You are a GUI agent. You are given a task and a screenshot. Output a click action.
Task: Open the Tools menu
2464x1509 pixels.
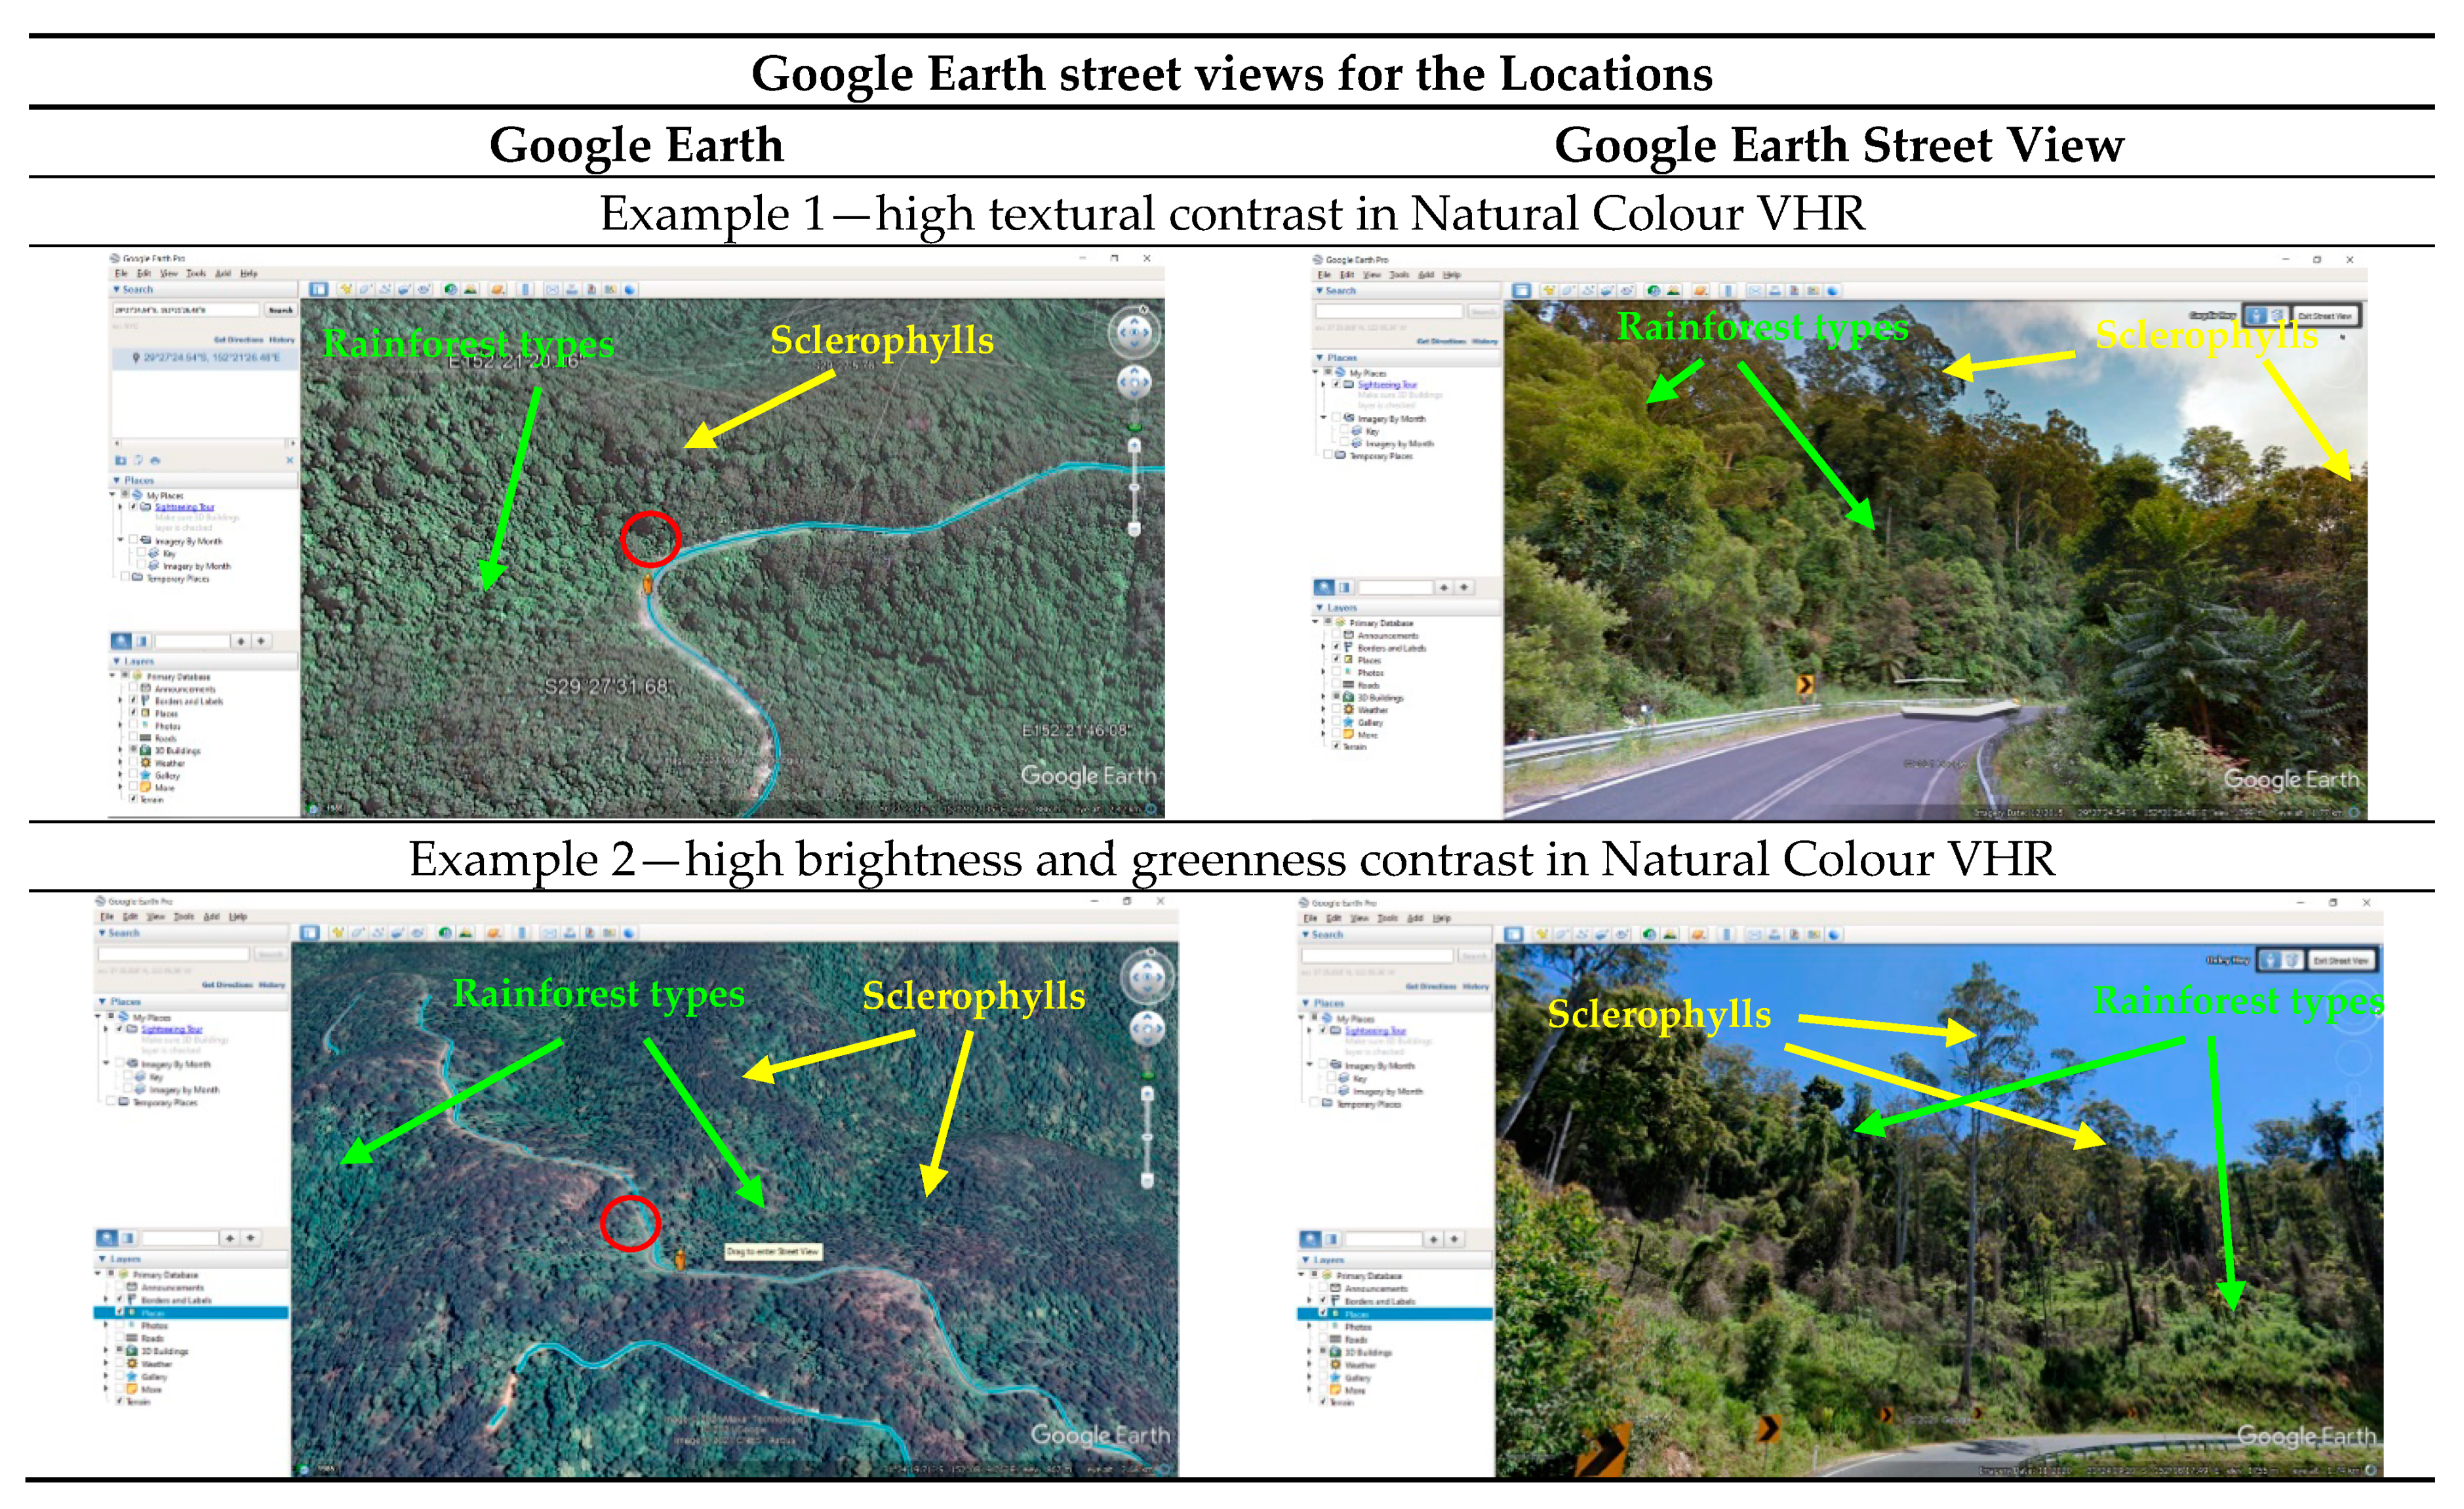pyautogui.click(x=197, y=273)
